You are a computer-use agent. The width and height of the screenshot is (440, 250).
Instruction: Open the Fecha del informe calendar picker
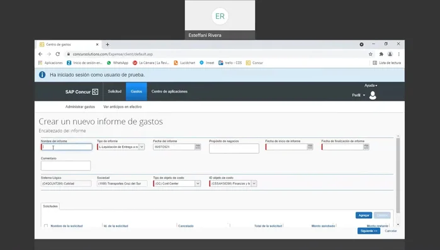pyautogui.click(x=198, y=147)
